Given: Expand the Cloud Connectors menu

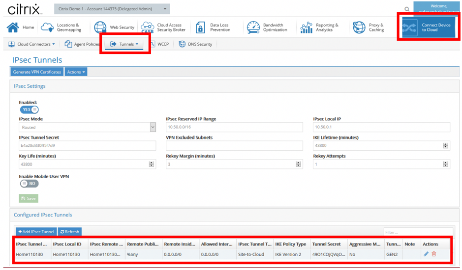Looking at the screenshot, I should 53,44.
